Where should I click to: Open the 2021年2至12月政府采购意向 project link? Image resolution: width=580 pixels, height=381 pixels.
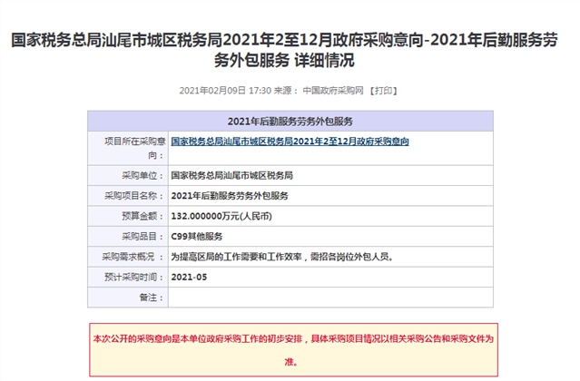(290, 142)
